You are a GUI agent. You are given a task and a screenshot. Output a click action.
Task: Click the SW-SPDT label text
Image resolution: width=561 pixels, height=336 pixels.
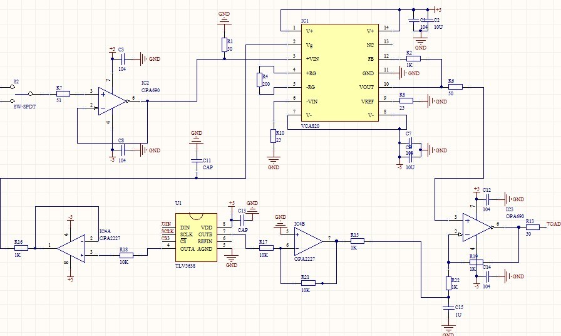point(24,107)
